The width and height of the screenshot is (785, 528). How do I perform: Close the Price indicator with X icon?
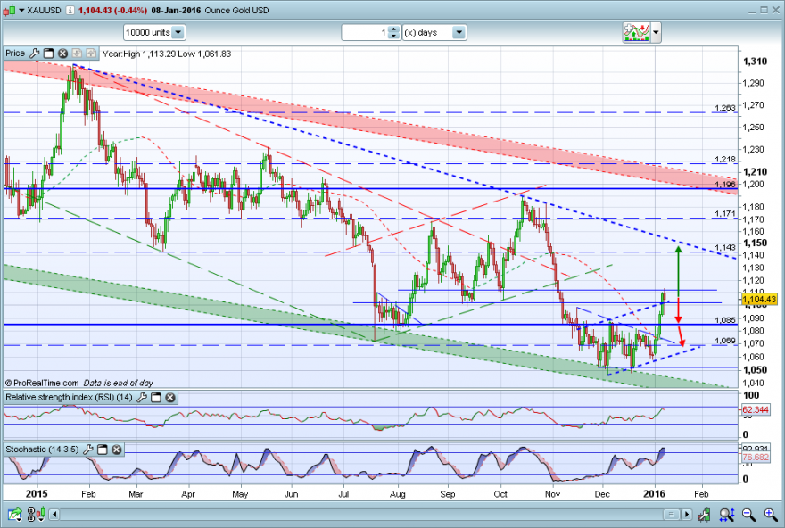pos(62,54)
